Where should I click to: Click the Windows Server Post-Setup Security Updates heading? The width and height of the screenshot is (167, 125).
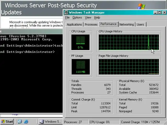tap(49, 9)
